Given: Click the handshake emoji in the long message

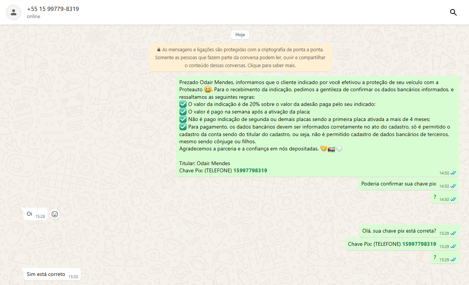Looking at the screenshot, I should point(323,149).
